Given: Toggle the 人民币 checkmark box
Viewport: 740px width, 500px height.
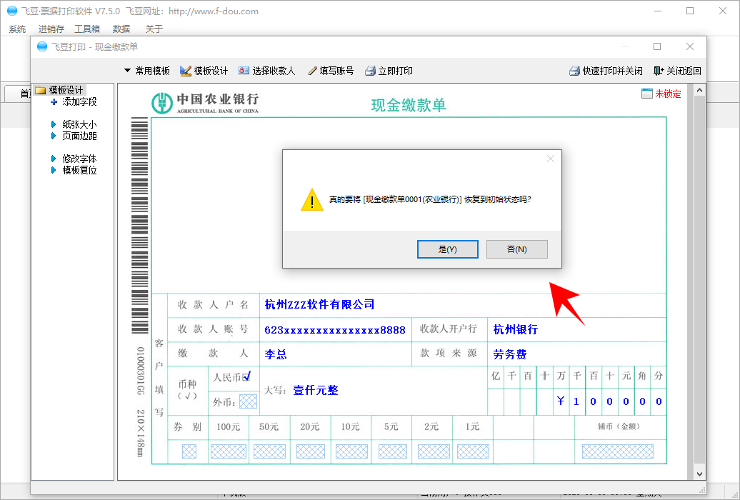Looking at the screenshot, I should (x=246, y=376).
